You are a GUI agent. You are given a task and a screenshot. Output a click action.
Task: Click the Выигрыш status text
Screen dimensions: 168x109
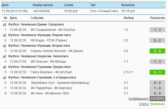(157, 104)
